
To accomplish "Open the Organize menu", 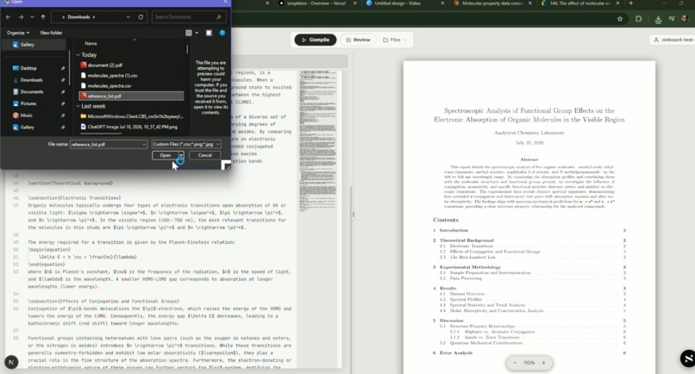I will click(x=18, y=33).
